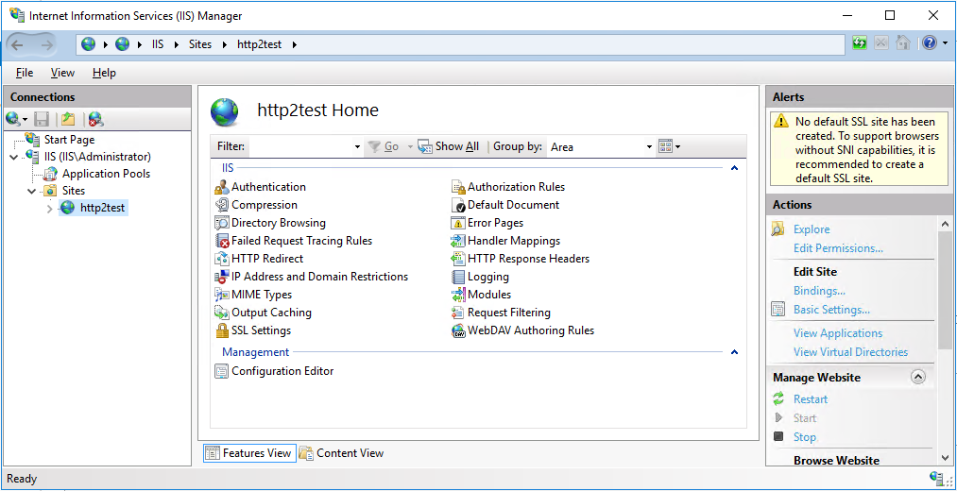This screenshot has height=491, width=957.
Task: Restart the website from Actions pane
Action: tap(811, 399)
